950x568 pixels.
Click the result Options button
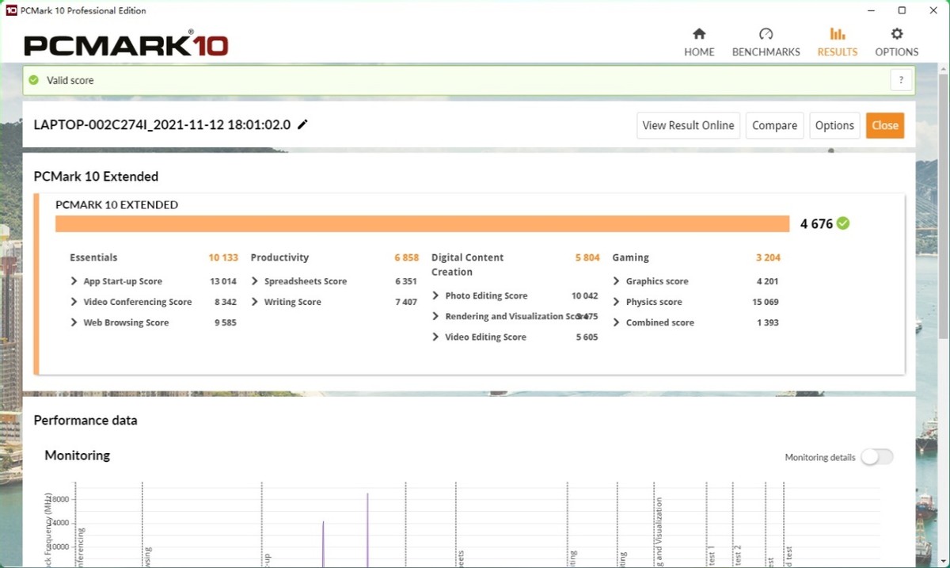834,125
